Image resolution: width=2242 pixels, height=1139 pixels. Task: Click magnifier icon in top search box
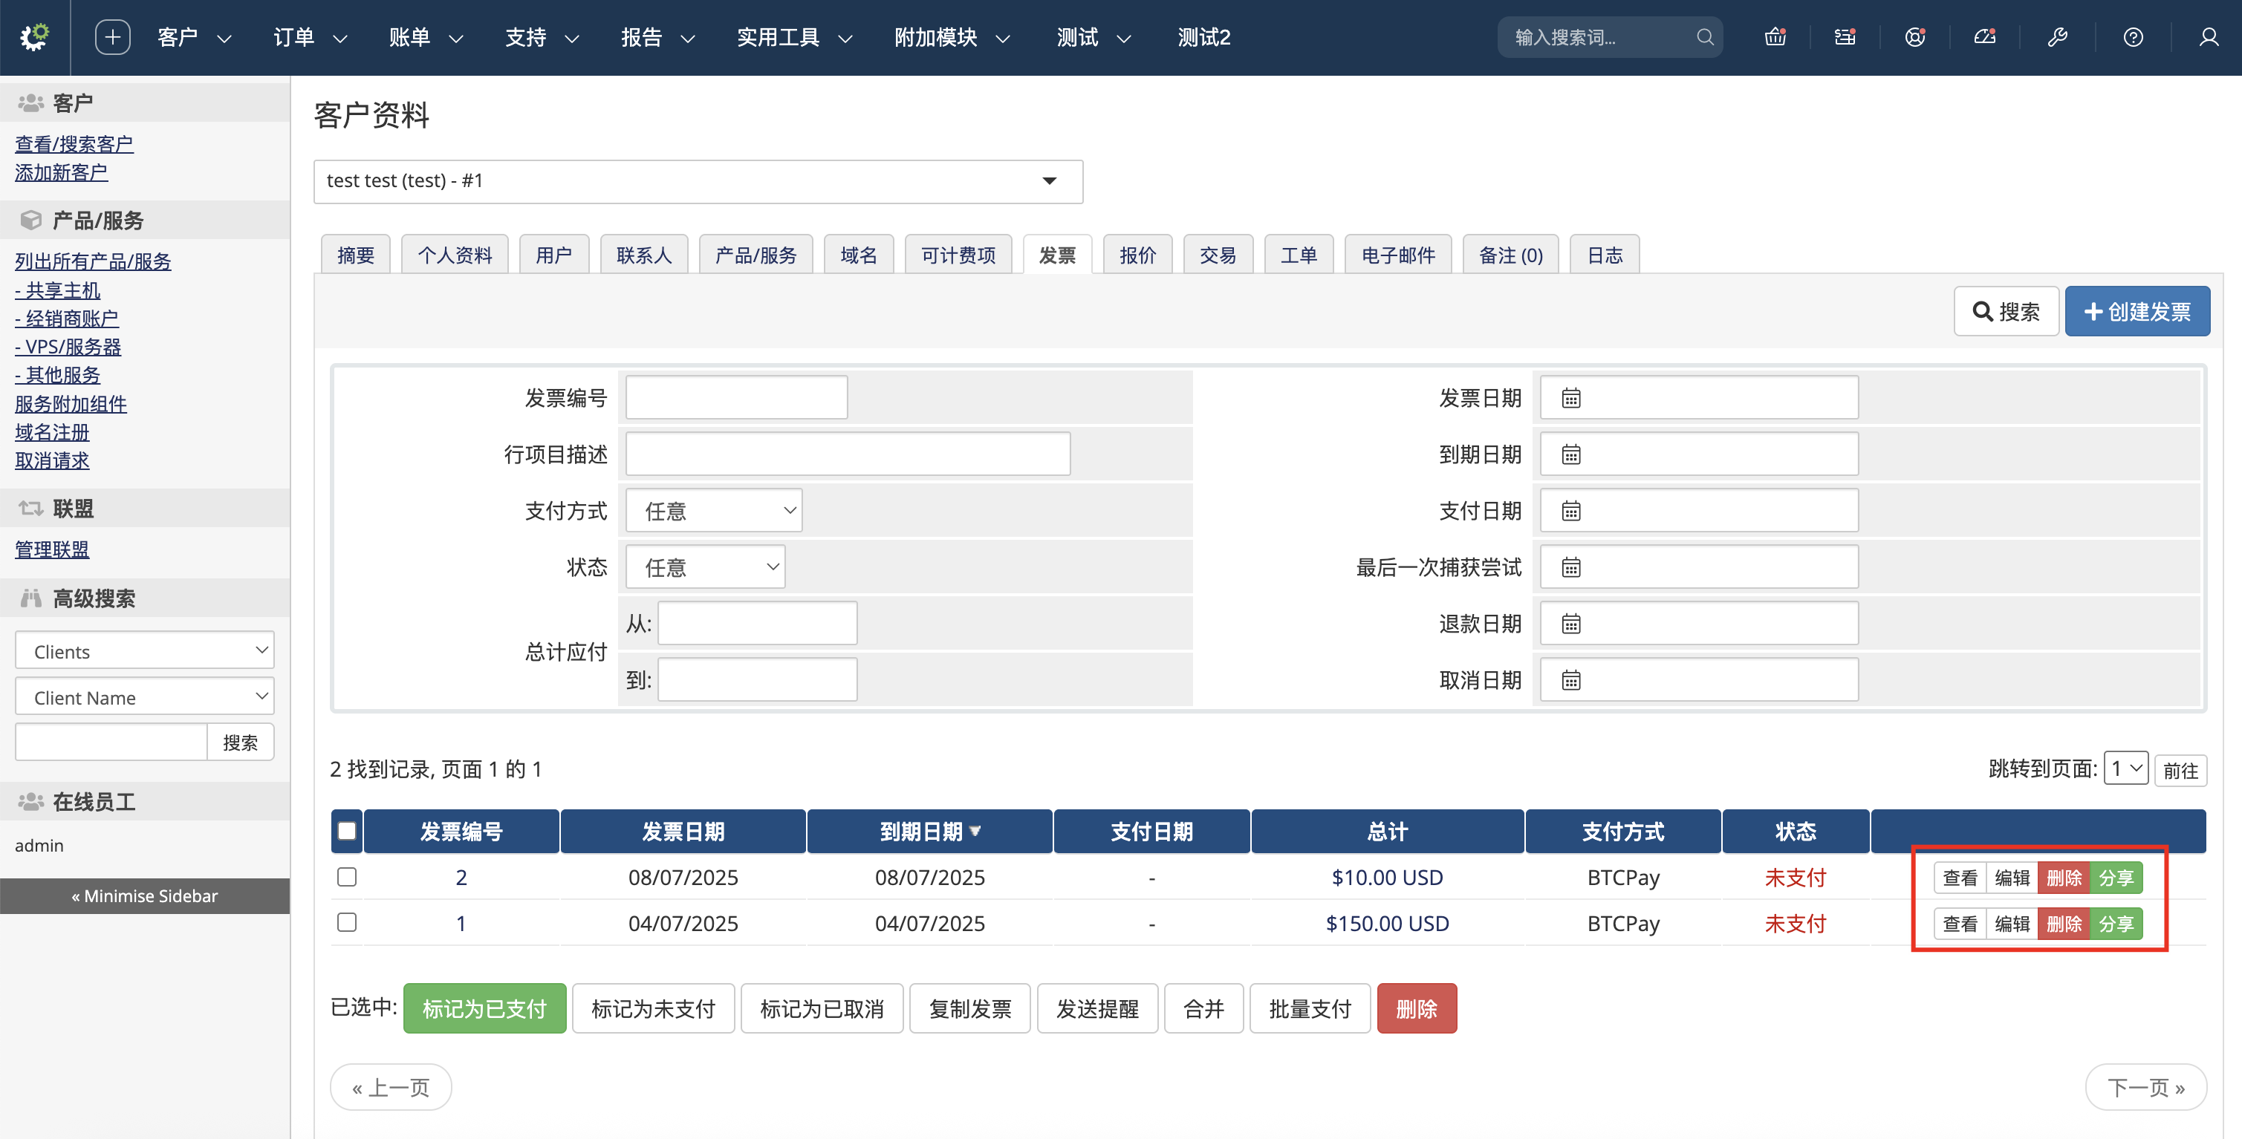[x=1704, y=37]
